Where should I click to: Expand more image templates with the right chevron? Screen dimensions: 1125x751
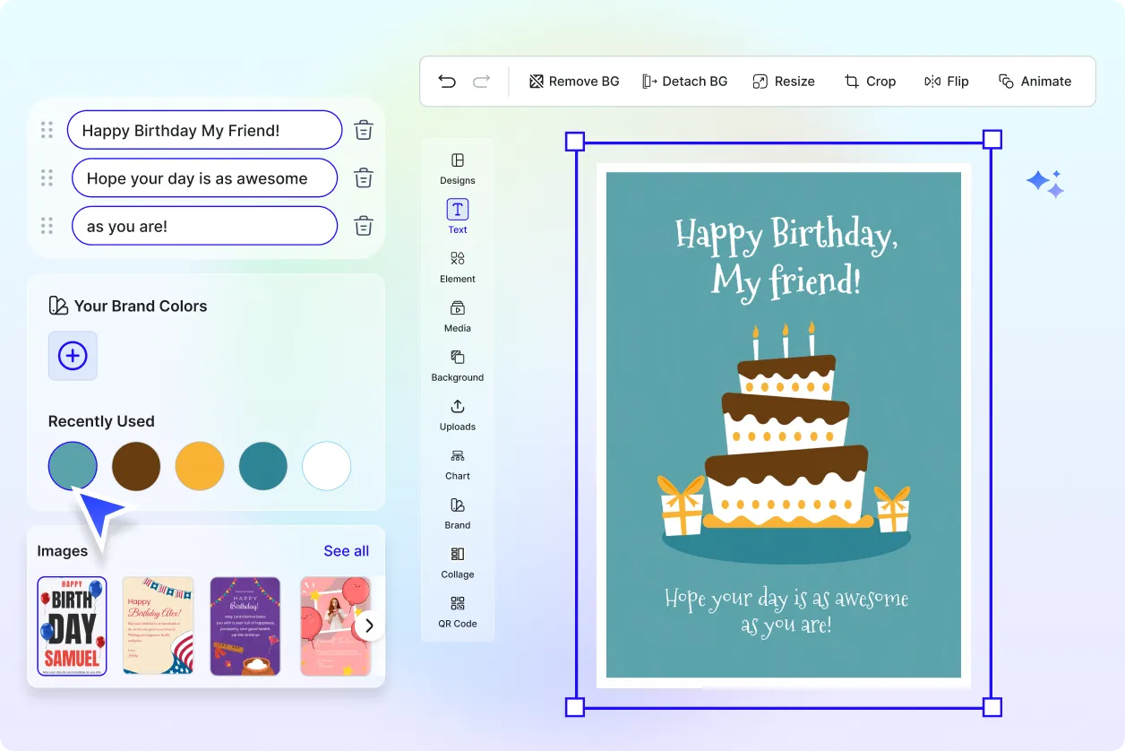pyautogui.click(x=368, y=626)
